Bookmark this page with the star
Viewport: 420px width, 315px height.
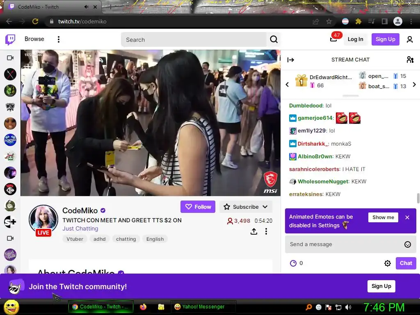pyautogui.click(x=329, y=21)
